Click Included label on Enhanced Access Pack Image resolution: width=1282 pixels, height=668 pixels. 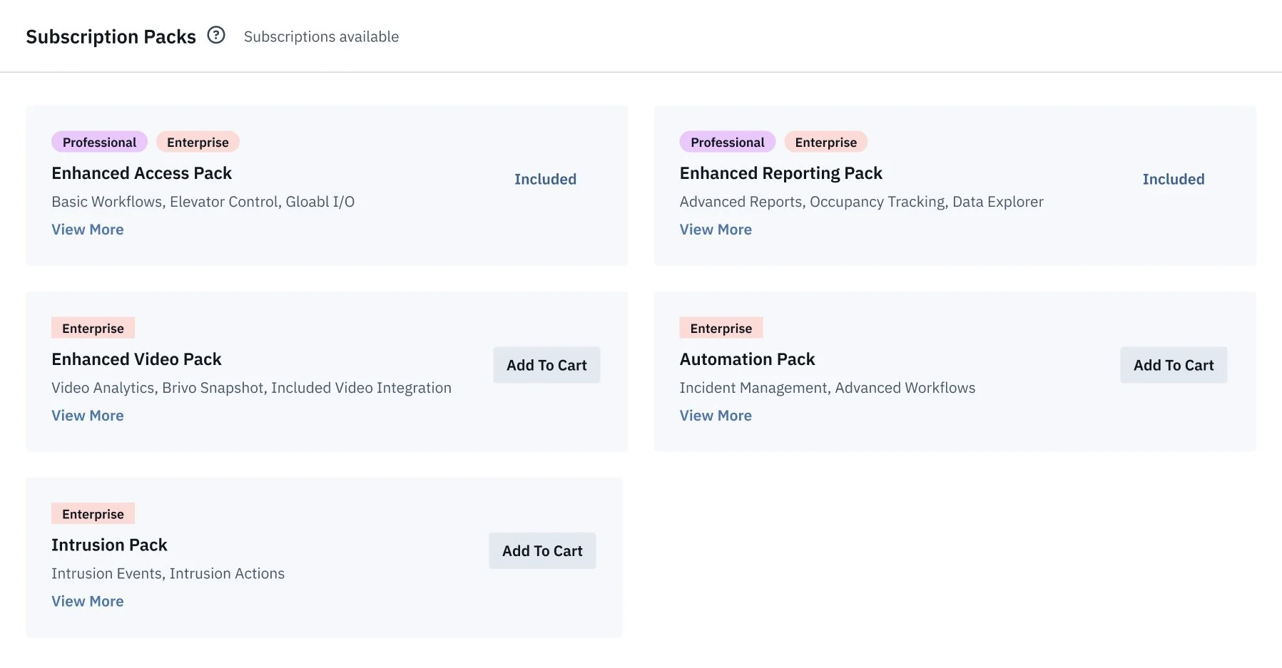click(545, 179)
